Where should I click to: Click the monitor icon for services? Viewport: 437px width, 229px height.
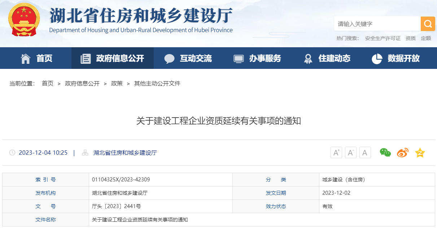point(239,58)
